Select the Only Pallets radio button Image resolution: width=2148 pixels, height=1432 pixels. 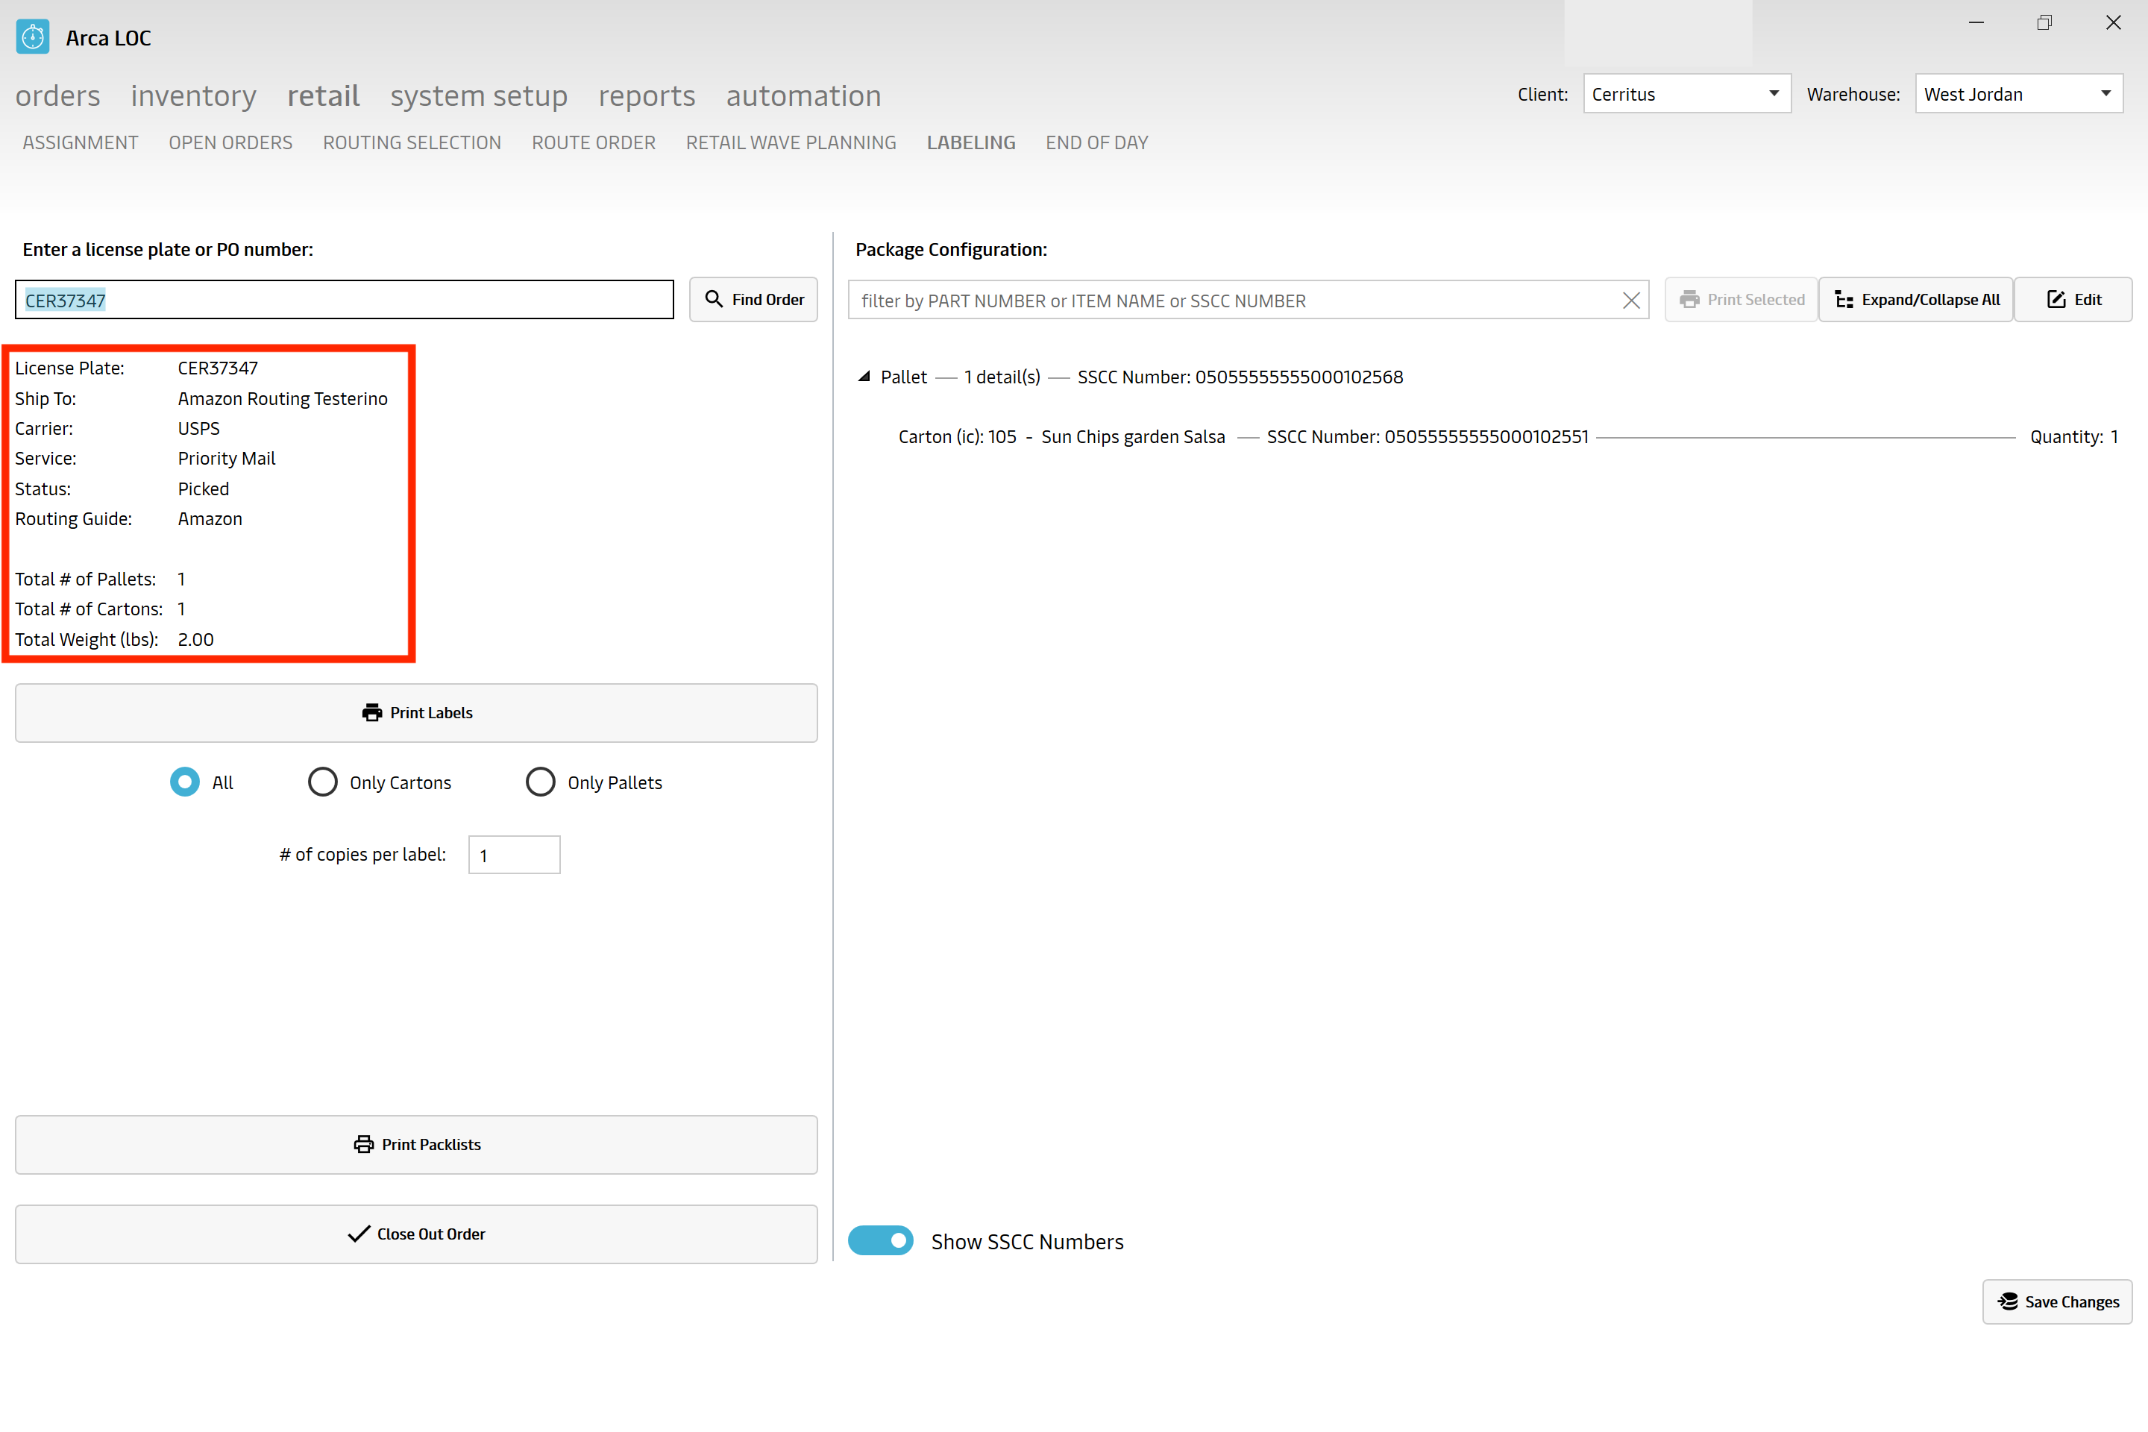coord(541,782)
